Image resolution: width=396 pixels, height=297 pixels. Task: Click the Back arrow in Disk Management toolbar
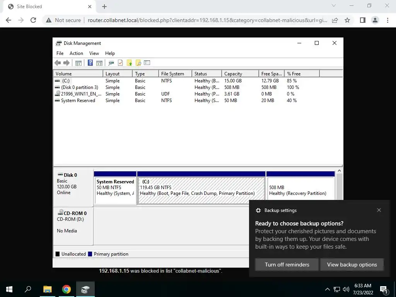(58, 63)
